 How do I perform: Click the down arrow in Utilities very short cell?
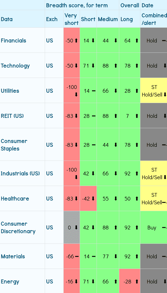point(76,95)
